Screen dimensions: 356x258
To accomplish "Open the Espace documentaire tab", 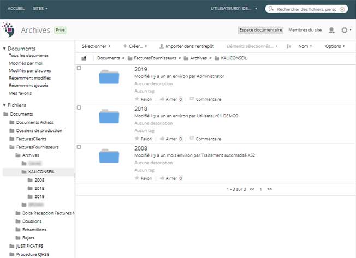I will 260,30.
